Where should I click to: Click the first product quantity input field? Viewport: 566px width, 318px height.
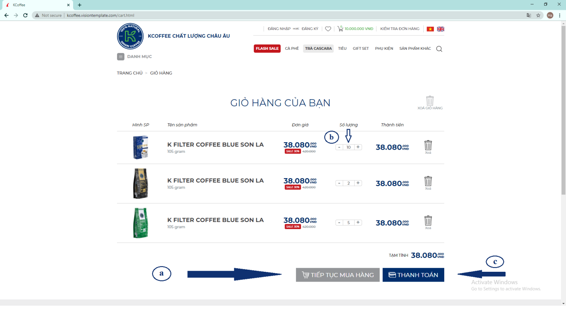tap(349, 147)
